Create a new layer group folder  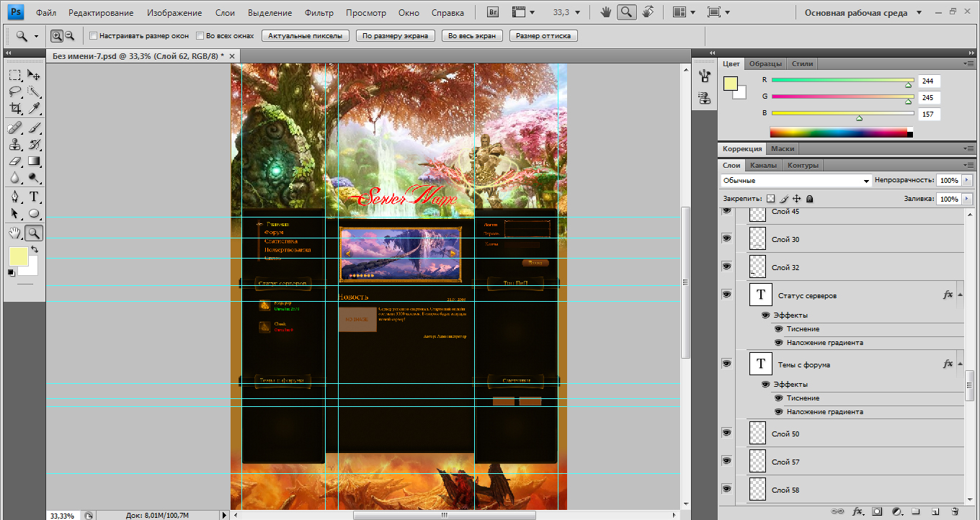(x=914, y=511)
